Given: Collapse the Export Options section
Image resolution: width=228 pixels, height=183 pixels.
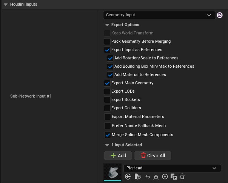Looking at the screenshot, I should point(107,25).
